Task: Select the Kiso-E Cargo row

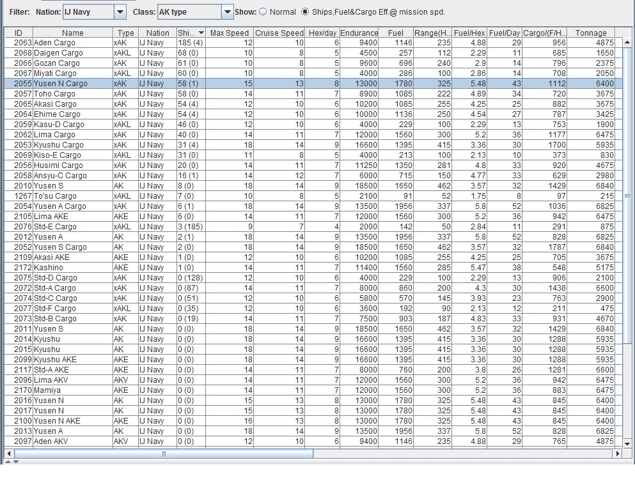Action: pyautogui.click(x=313, y=155)
